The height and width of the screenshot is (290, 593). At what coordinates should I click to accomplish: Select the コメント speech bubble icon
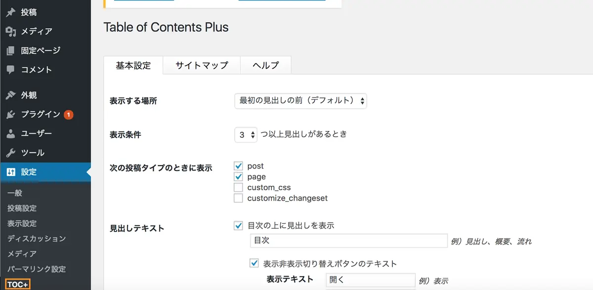pos(10,70)
